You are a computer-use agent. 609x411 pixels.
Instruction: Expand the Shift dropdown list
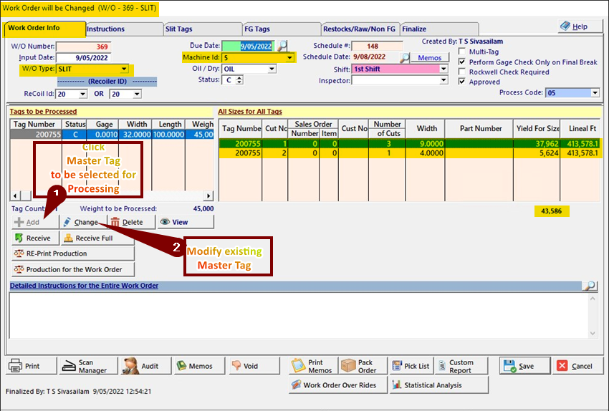point(453,69)
